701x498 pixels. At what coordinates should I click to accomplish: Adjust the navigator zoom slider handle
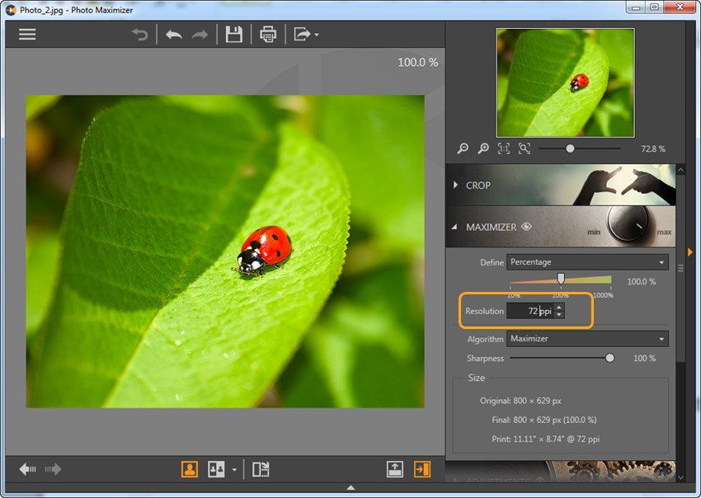pos(570,148)
